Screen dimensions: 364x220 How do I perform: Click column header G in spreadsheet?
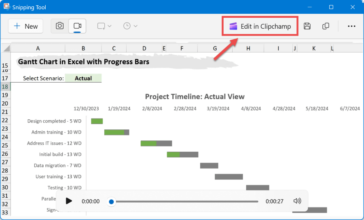[x=215, y=48]
